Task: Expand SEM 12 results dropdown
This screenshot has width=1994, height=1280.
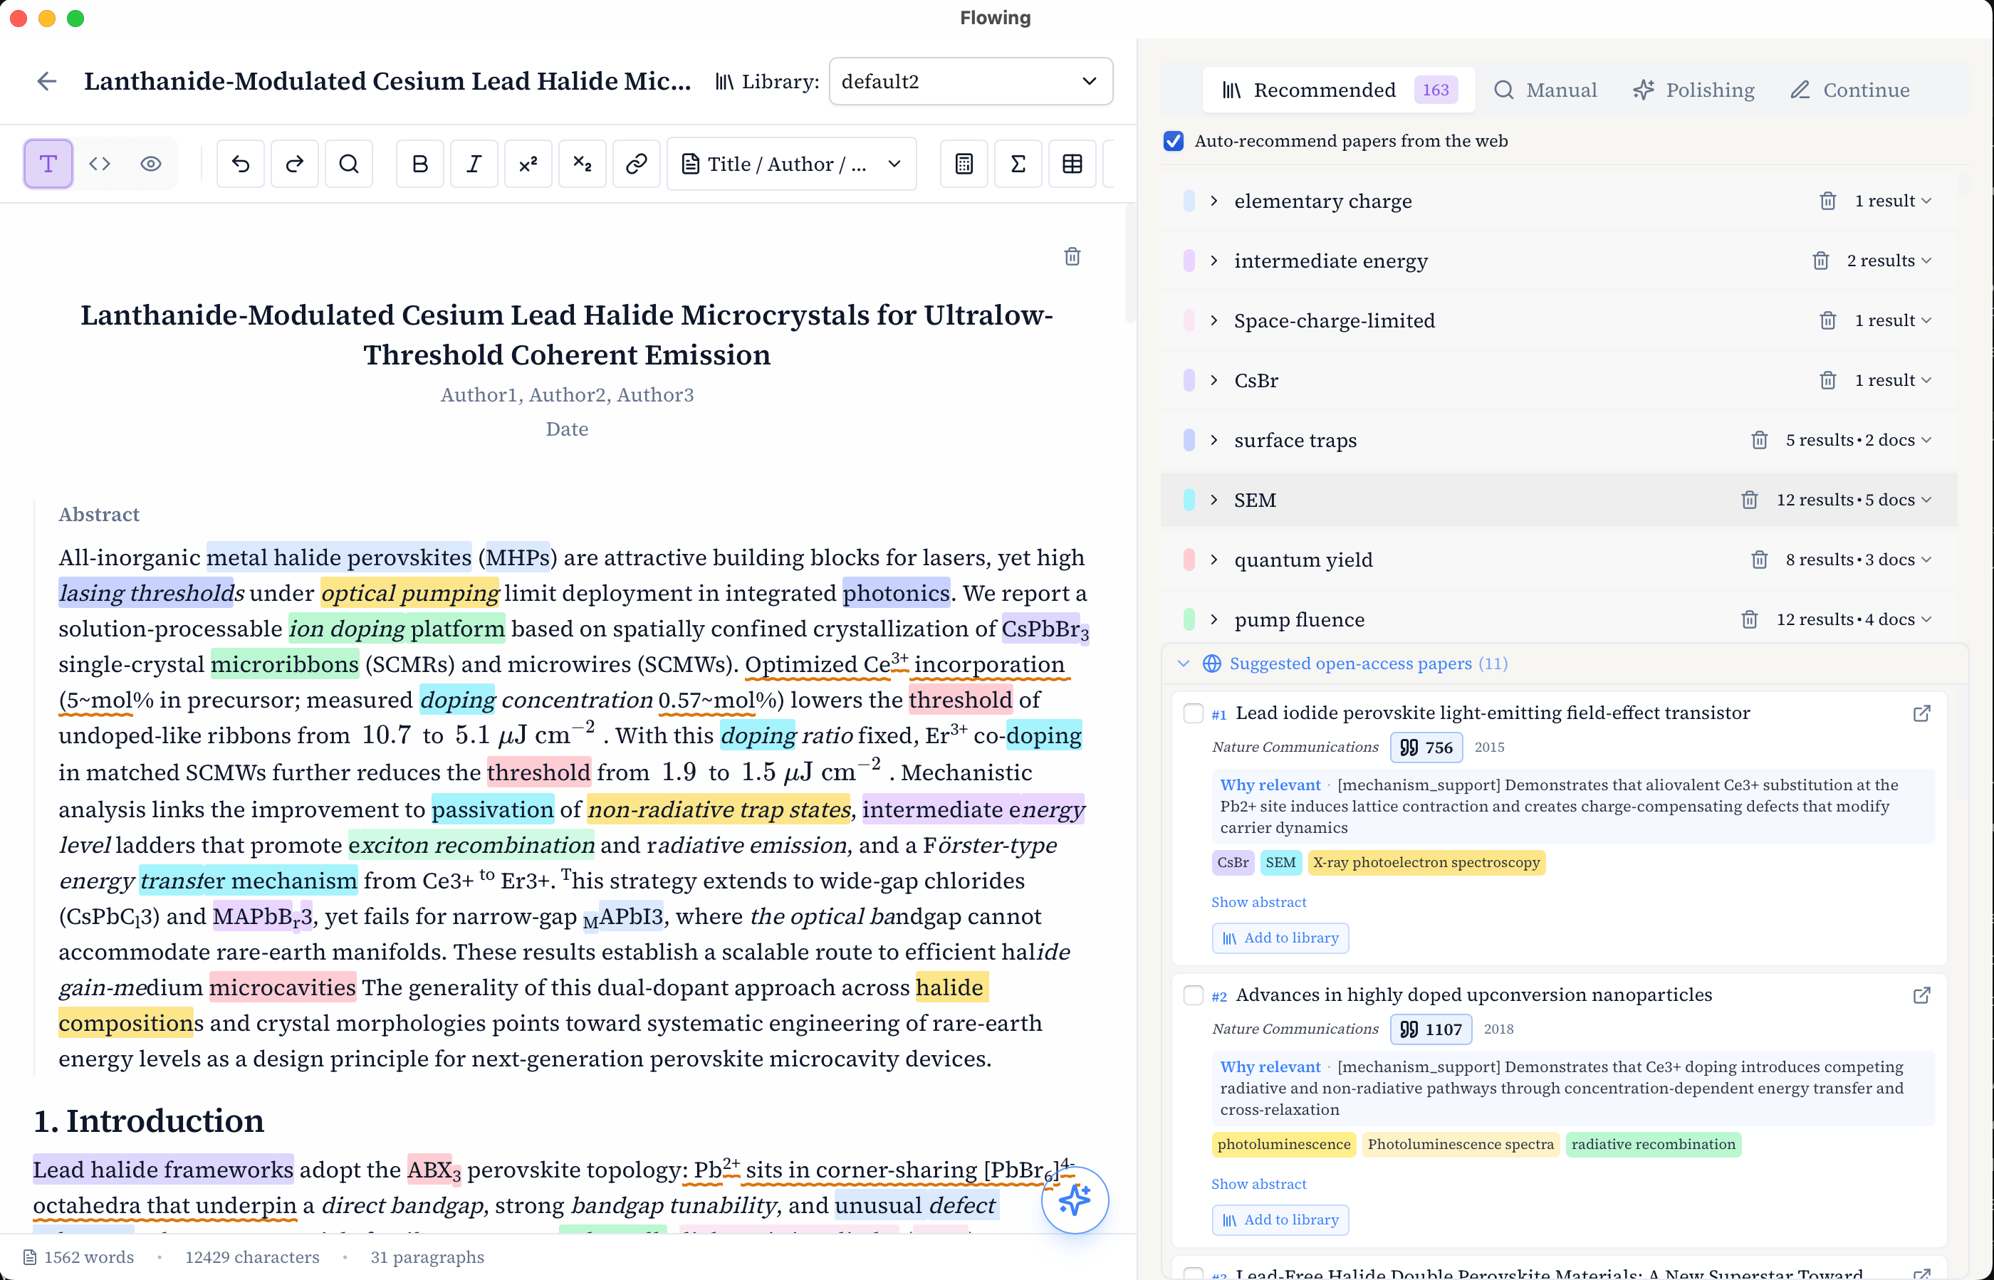Action: [1854, 500]
